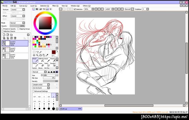Create a new normal layer
Screen dimensions: 189x120
(x=4, y=35)
